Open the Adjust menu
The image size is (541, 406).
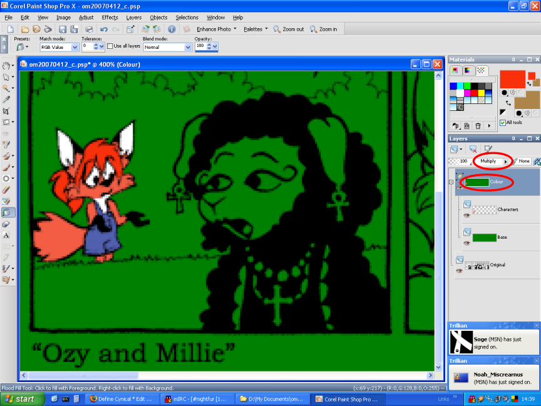86,18
